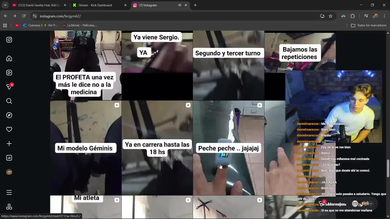Click the browser forward arrow

click(x=15, y=16)
